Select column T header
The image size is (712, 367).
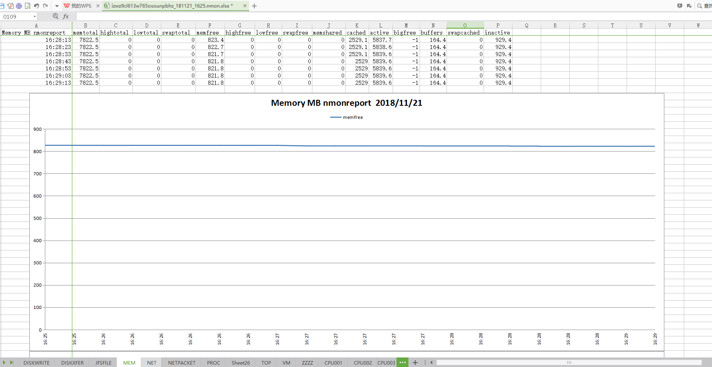(612, 25)
